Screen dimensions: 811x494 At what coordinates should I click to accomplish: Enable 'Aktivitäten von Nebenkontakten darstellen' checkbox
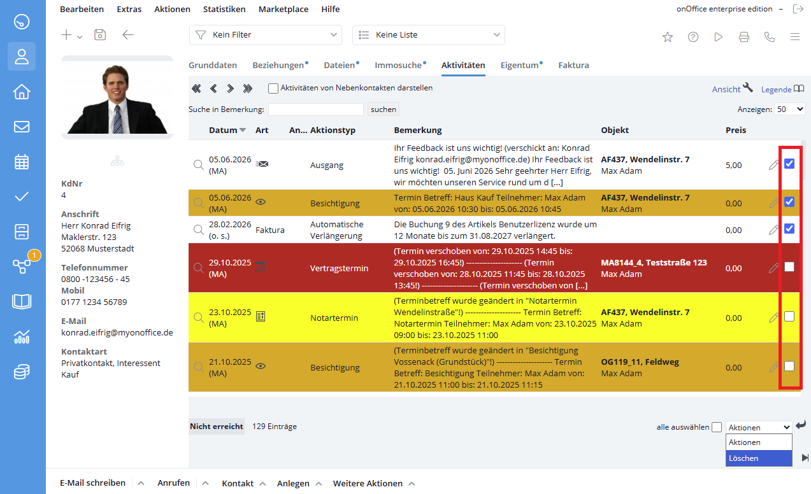(273, 88)
